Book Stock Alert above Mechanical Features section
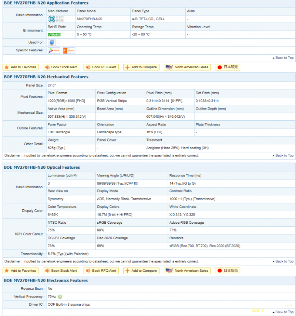 [61, 67]
